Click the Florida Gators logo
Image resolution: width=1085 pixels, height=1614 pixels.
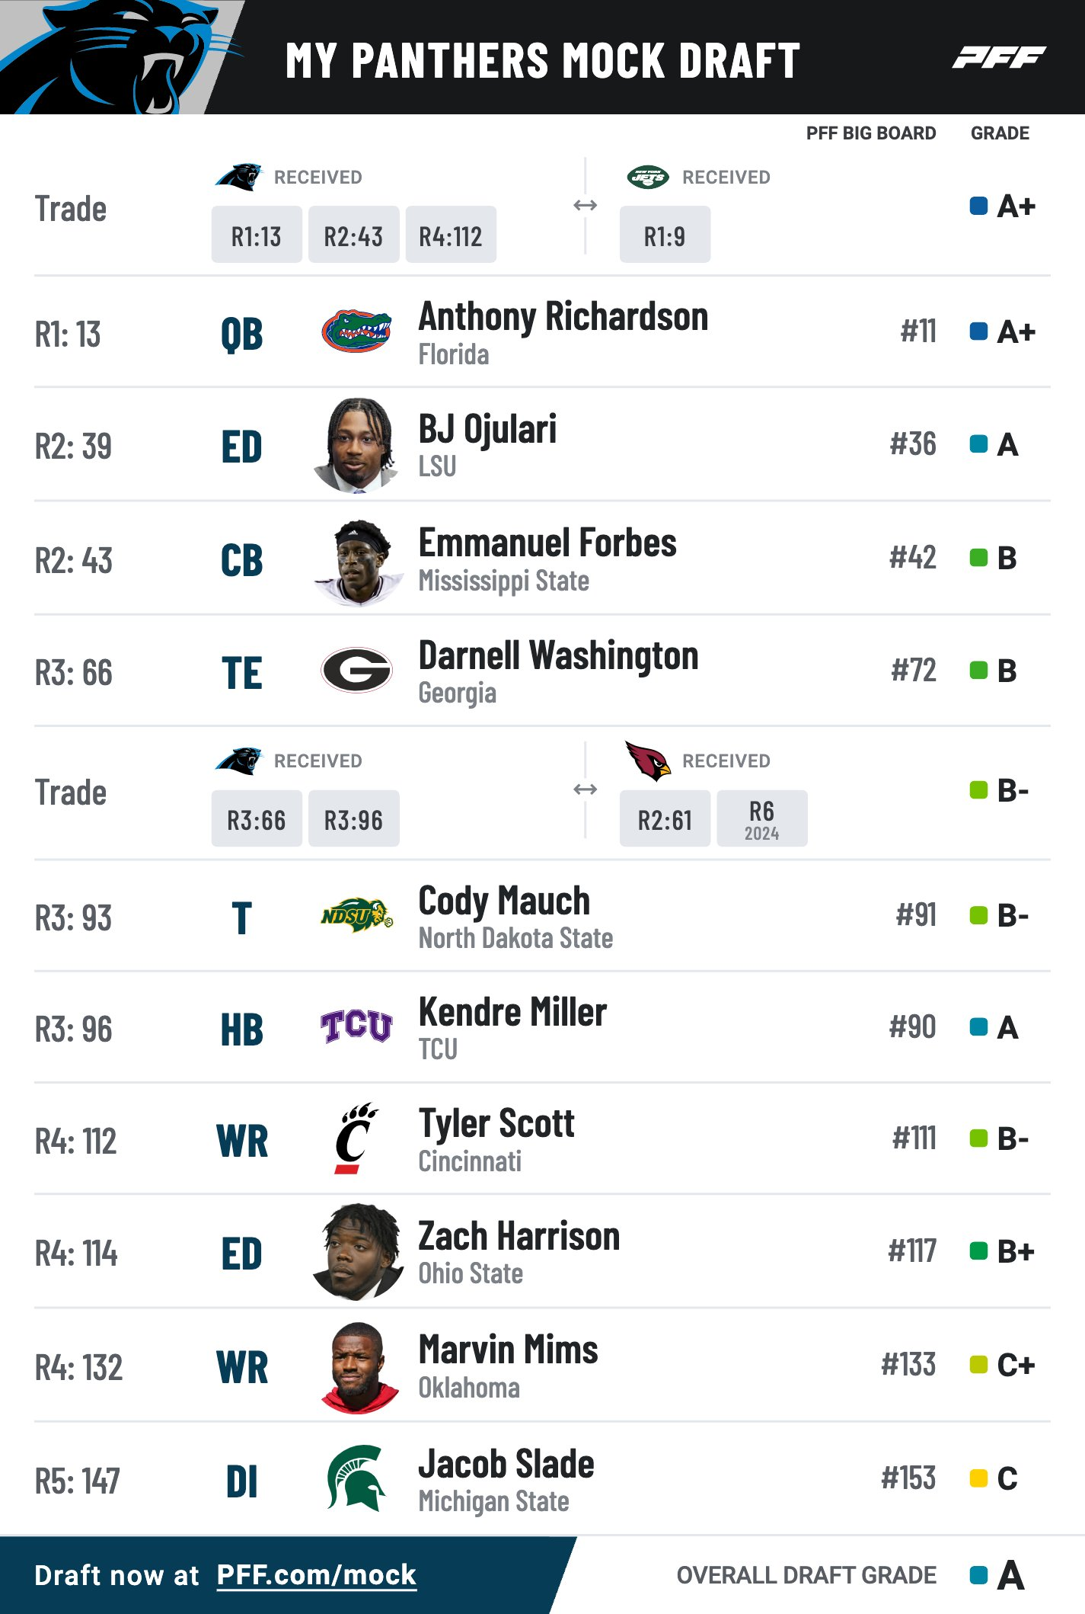[x=356, y=331]
